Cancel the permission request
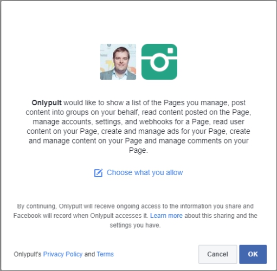 tap(217, 254)
